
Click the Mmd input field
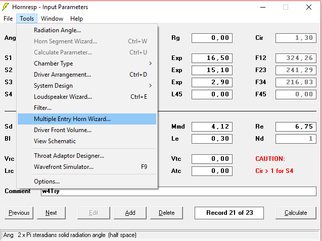(x=212, y=127)
